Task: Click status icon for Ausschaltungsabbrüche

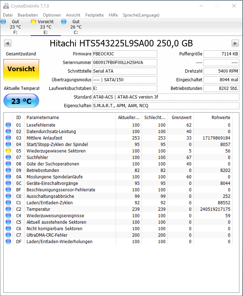Action: 8,196
